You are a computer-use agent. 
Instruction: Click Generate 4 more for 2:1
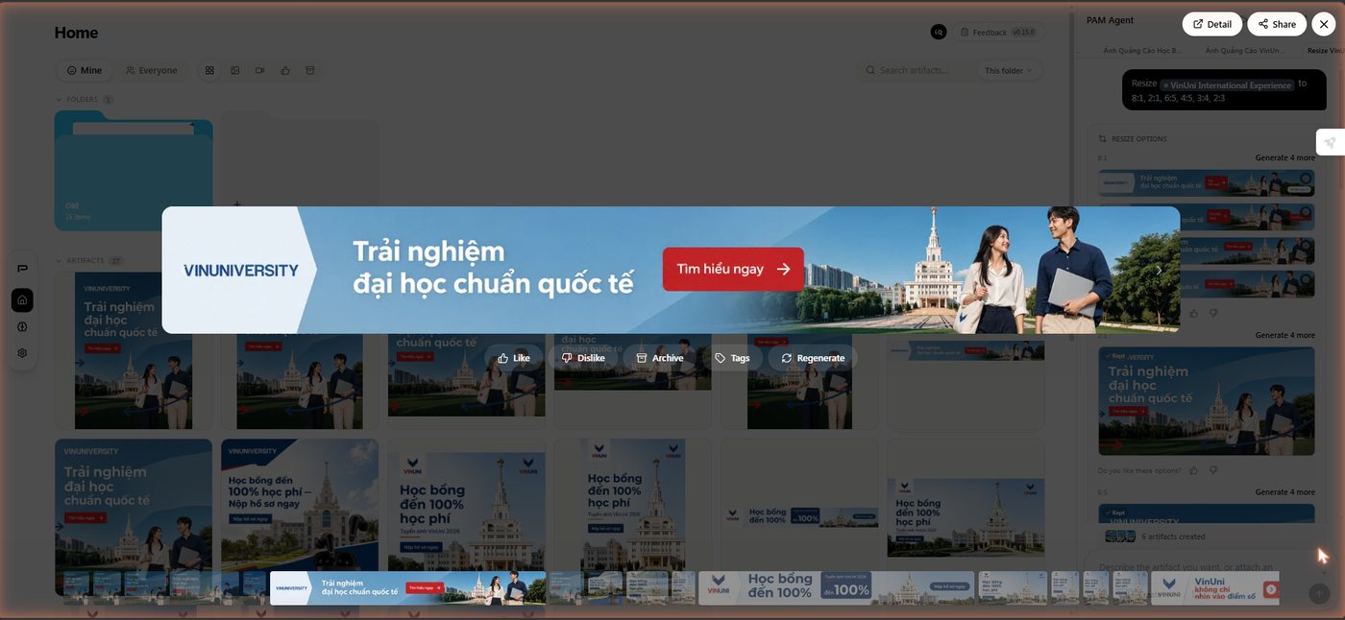pyautogui.click(x=1284, y=335)
